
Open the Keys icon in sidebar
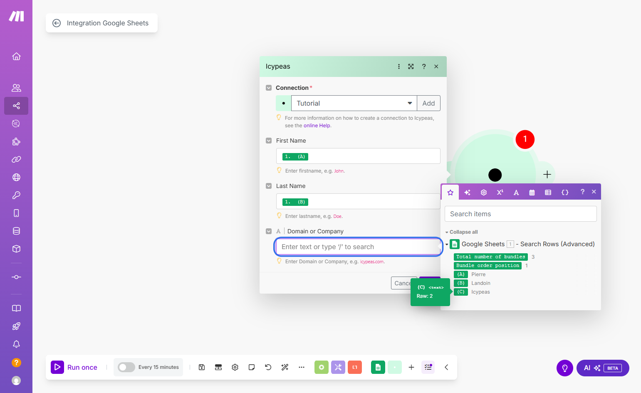[16, 195]
